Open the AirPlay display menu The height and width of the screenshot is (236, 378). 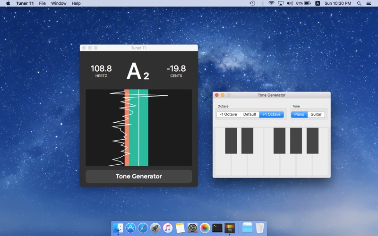click(x=281, y=3)
